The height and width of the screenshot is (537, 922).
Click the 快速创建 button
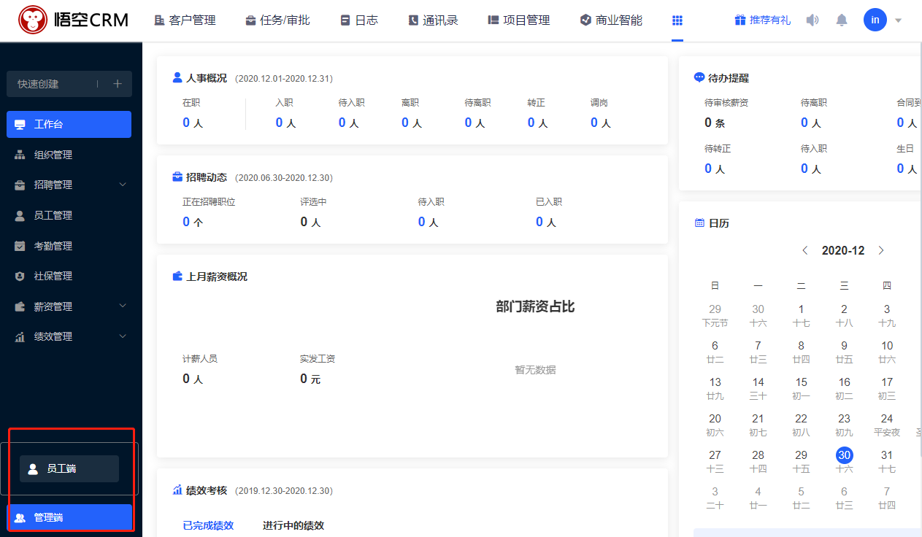click(x=69, y=84)
